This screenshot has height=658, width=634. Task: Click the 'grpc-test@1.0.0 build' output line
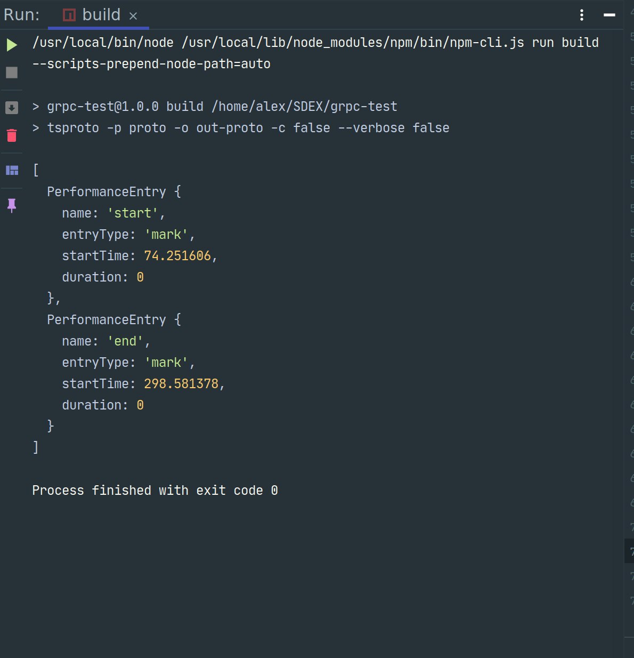coord(215,107)
